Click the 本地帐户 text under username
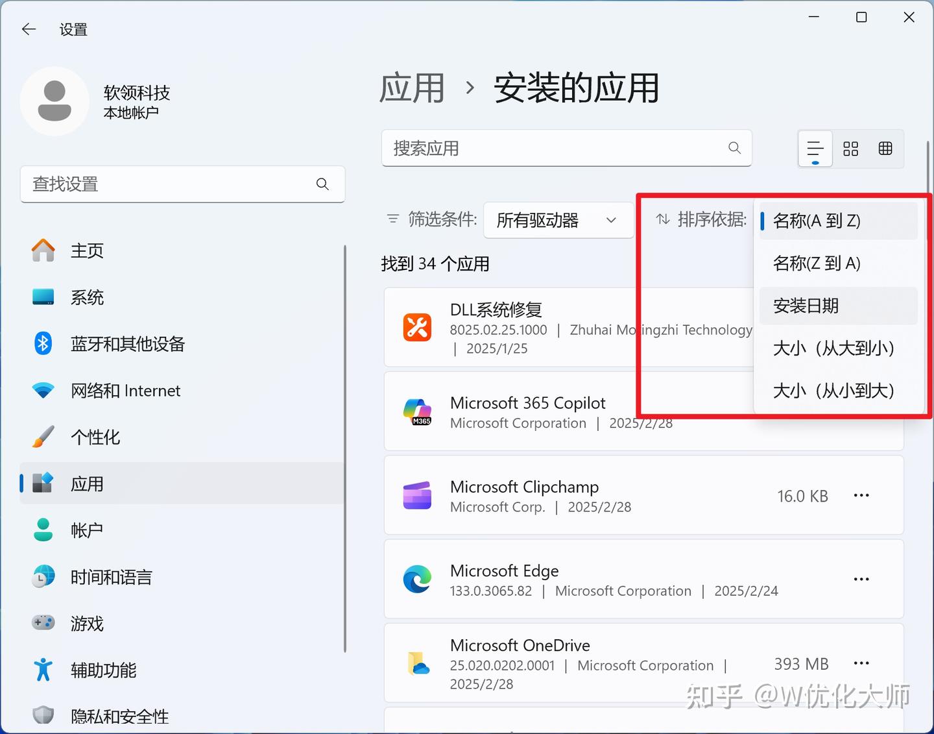Screen dimensions: 934x734 pos(131,113)
